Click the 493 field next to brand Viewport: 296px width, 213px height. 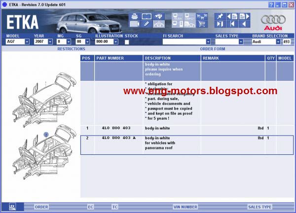pyautogui.click(x=286, y=41)
